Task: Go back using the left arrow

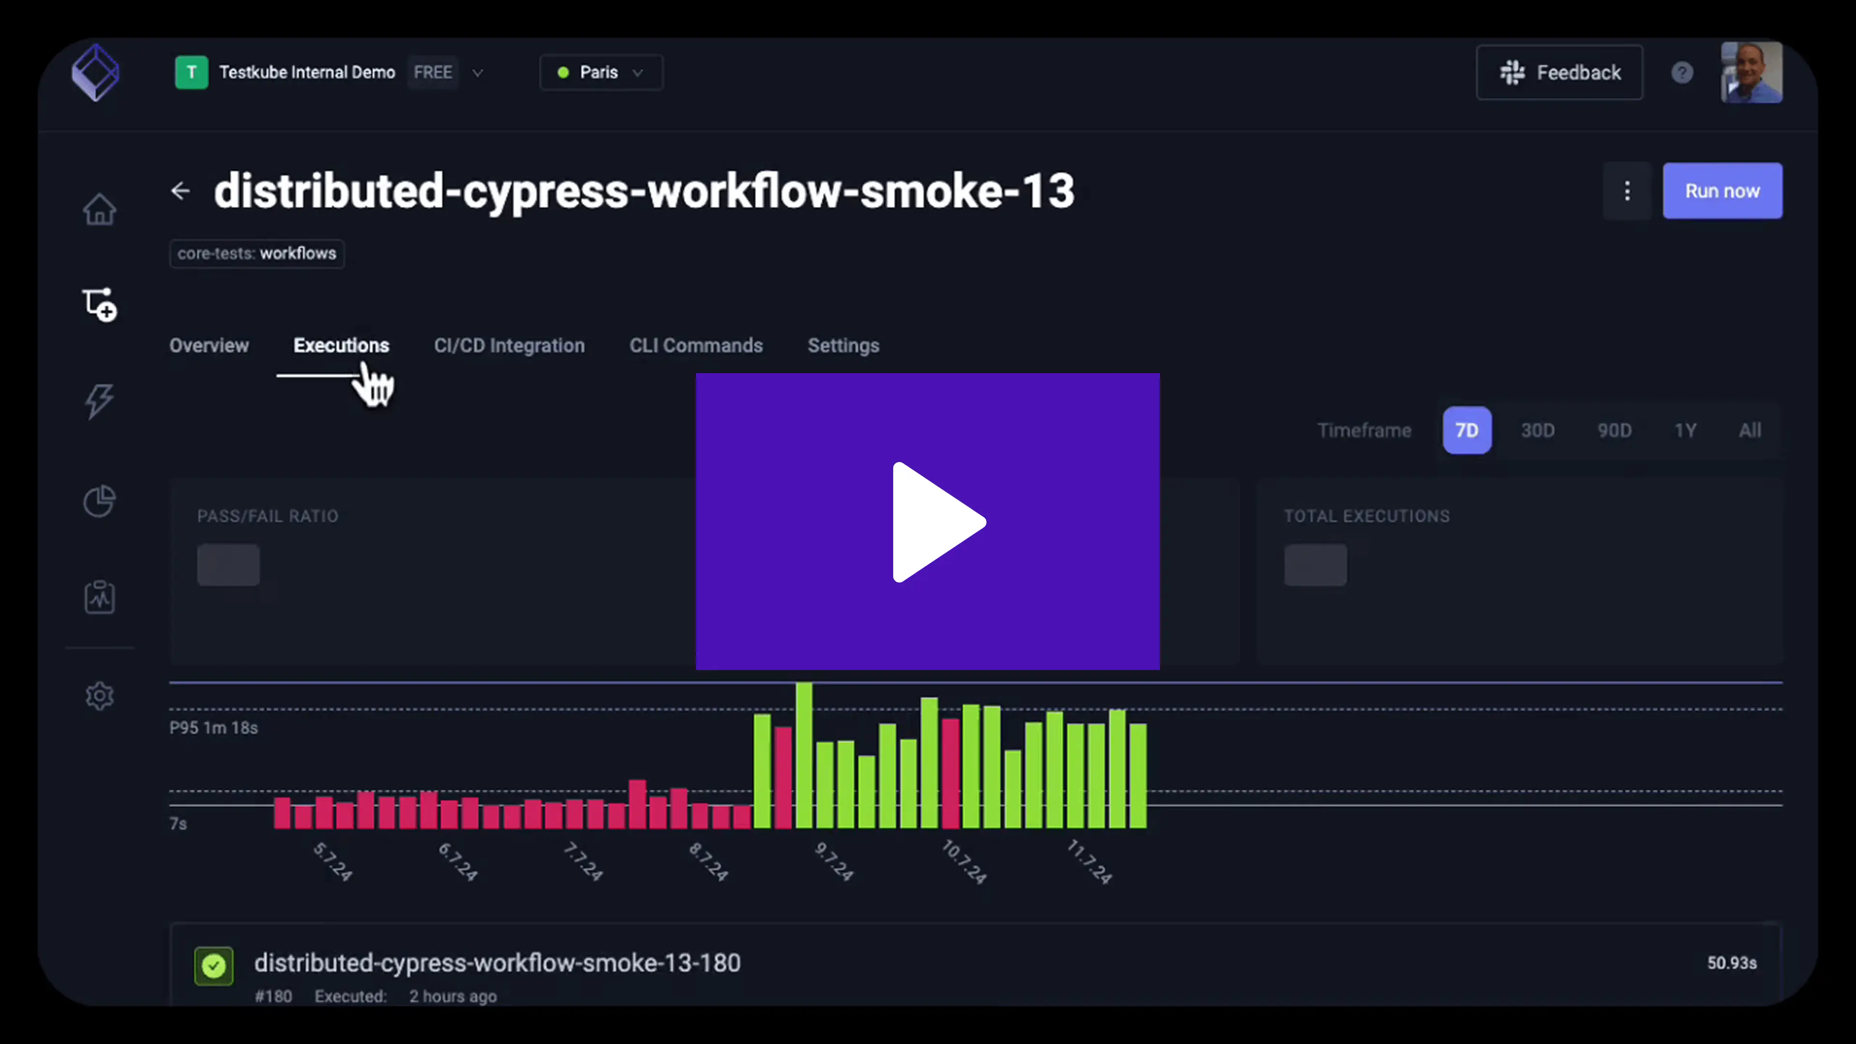Action: (x=180, y=191)
